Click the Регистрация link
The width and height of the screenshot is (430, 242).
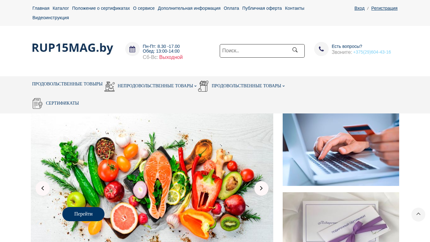[384, 8]
